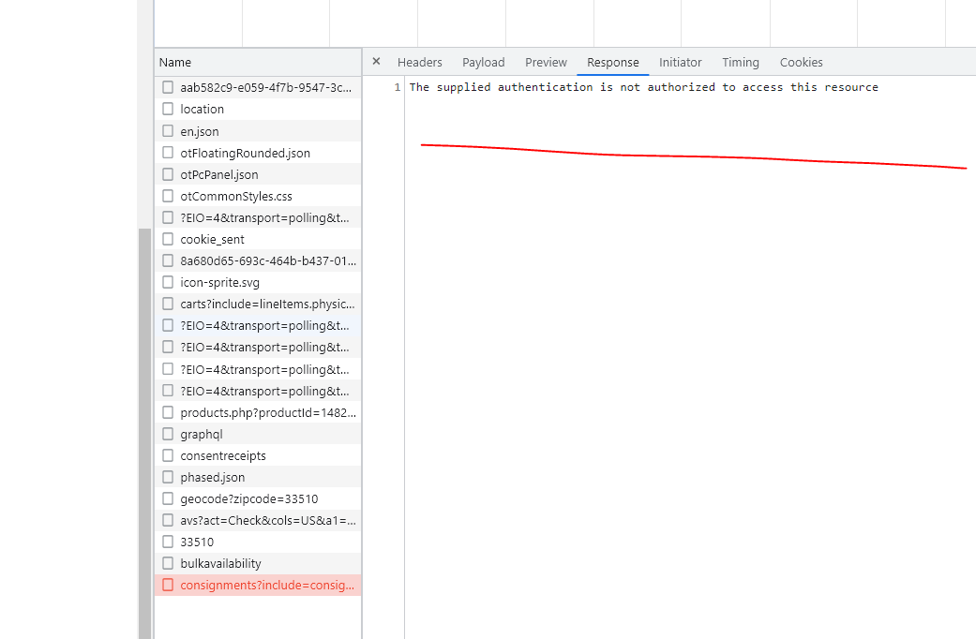
Task: Open the Timing tab
Action: pos(740,62)
